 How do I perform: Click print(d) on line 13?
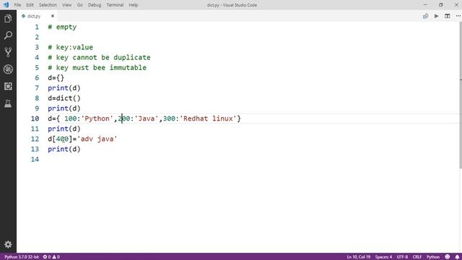coord(64,149)
